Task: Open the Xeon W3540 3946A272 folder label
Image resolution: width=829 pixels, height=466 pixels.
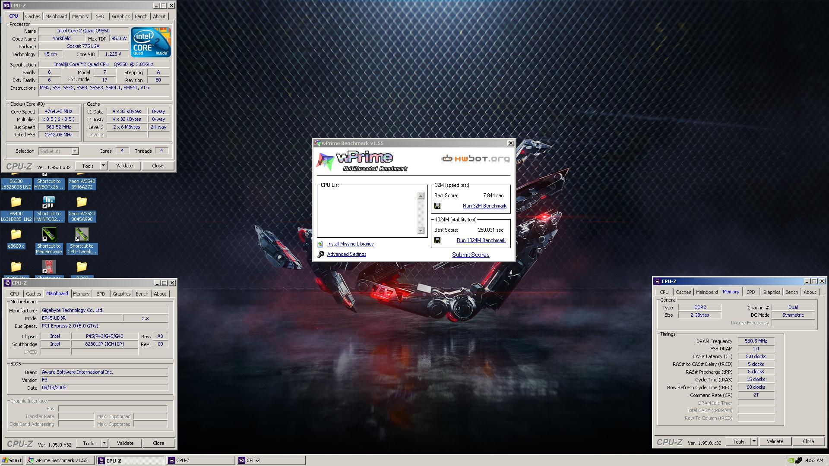Action: (x=82, y=184)
